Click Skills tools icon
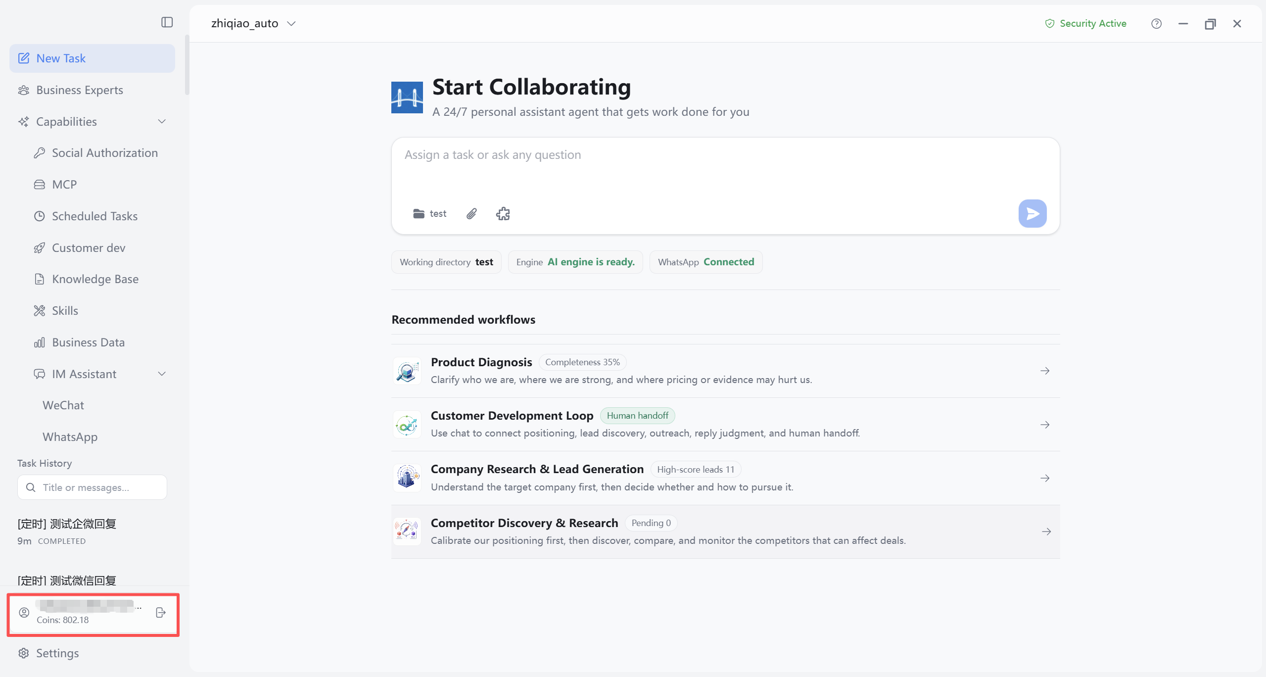 pyautogui.click(x=40, y=311)
